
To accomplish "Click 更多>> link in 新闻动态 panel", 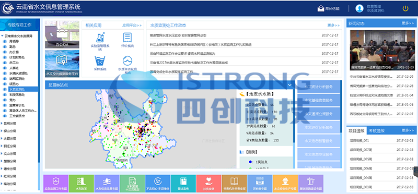I will [408, 23].
